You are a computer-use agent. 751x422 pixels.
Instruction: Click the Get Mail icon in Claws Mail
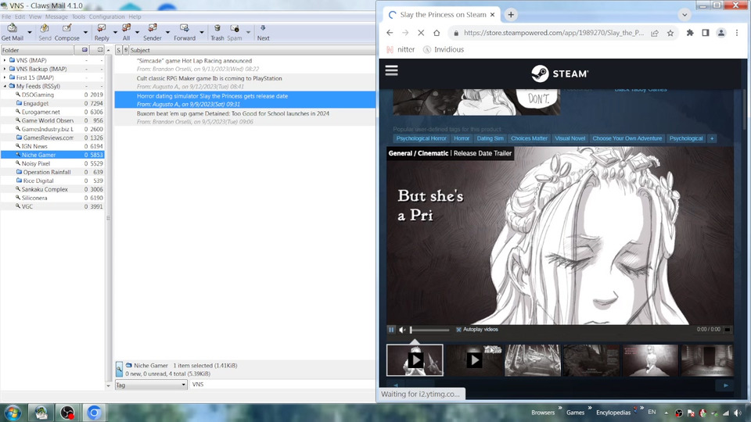[12, 29]
